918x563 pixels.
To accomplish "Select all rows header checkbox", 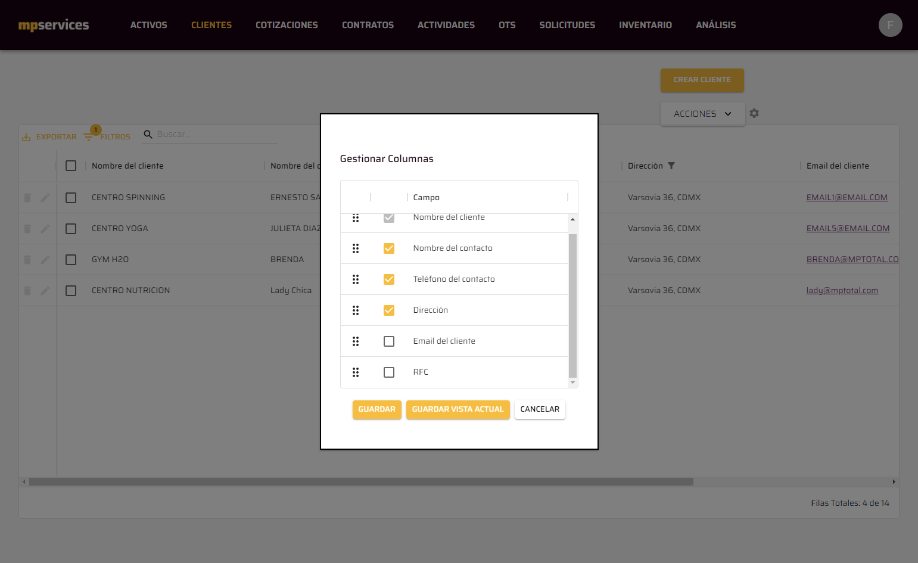I will click(x=71, y=166).
